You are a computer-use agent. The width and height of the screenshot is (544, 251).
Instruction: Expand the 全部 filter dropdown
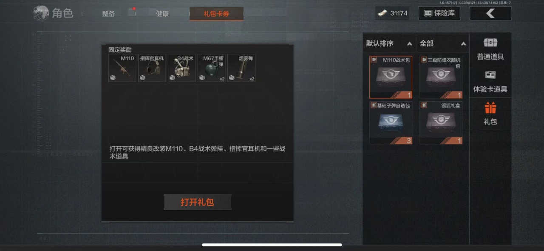(443, 43)
